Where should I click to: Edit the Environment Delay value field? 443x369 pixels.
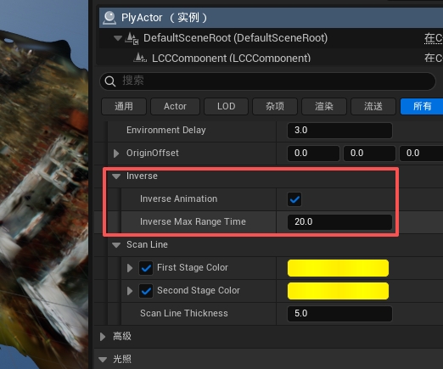339,131
